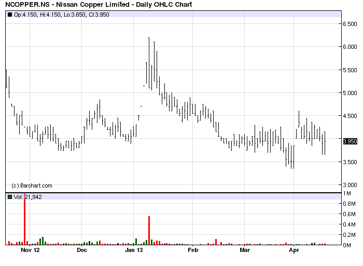Click the 3.000 price axis label
Image resolution: width=363 pixels, height=266 pixels.
click(350, 185)
